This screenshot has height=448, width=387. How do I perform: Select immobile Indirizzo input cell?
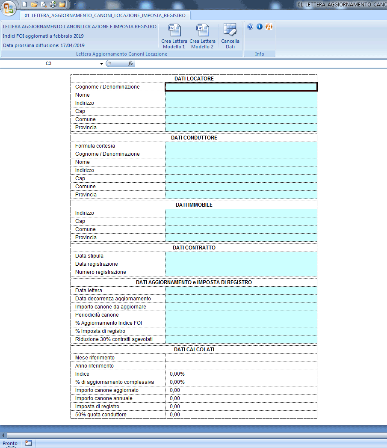click(x=241, y=213)
